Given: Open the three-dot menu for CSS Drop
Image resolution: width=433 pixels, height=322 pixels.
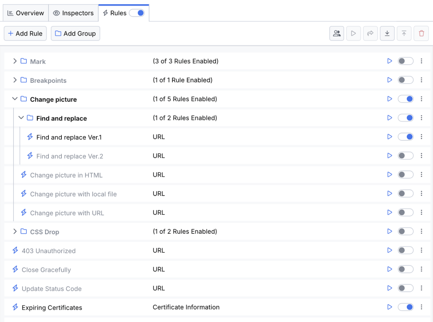Looking at the screenshot, I should [x=421, y=231].
